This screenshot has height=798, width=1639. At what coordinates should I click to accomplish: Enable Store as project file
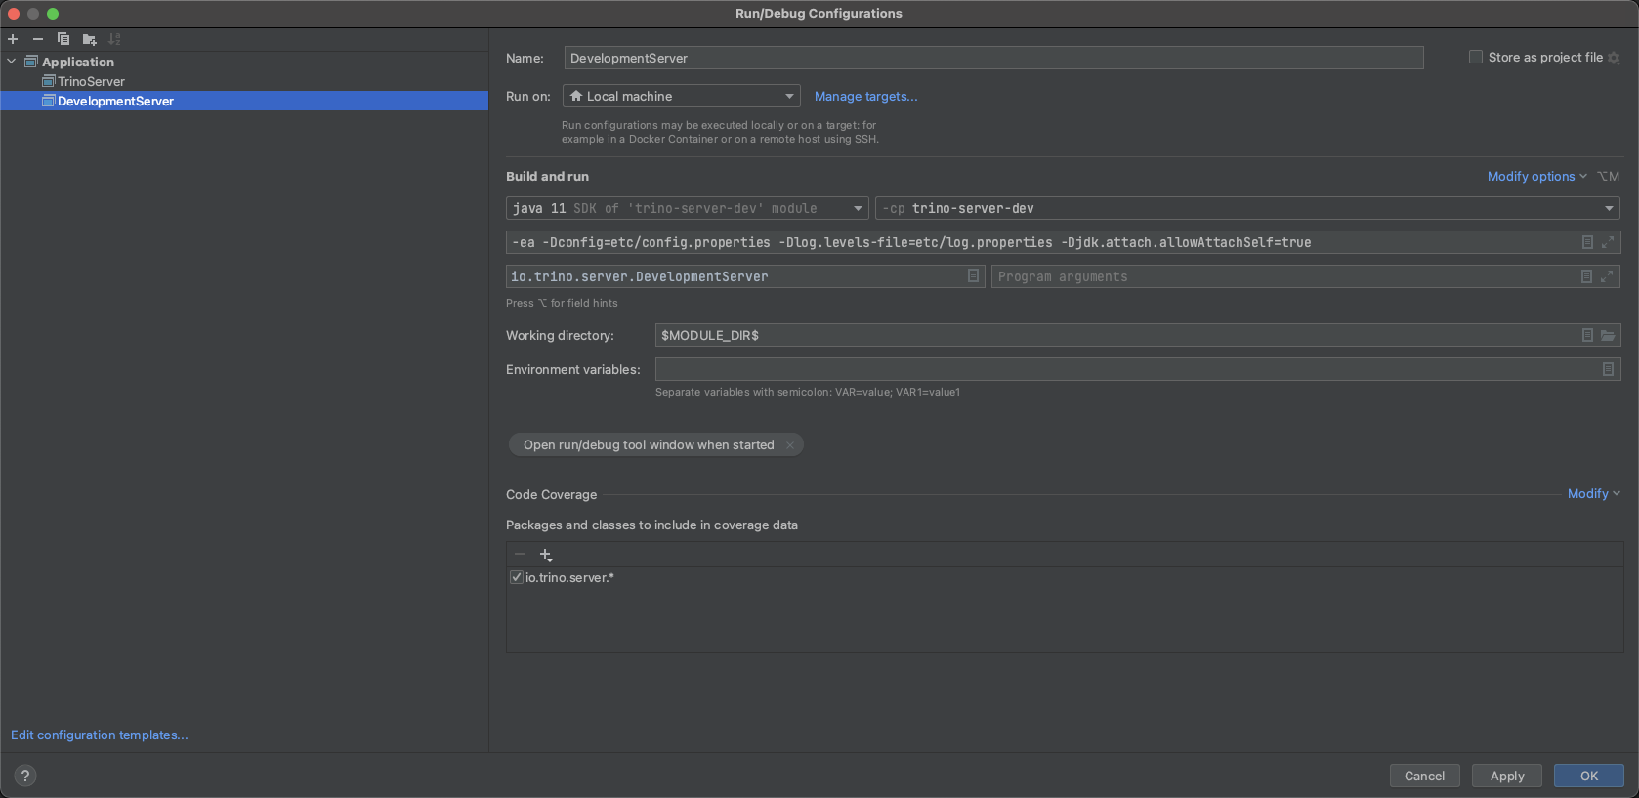coord(1476,58)
